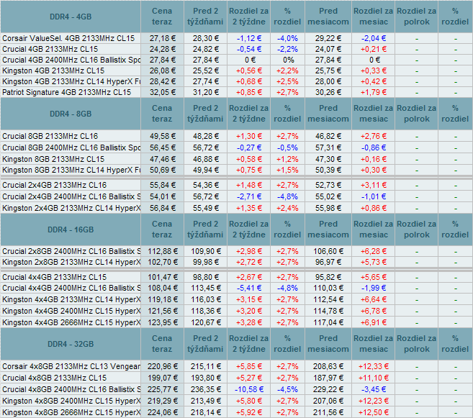This screenshot has width=473, height=418.
Task: Click the 112,88 € current price cell
Action: (163, 251)
